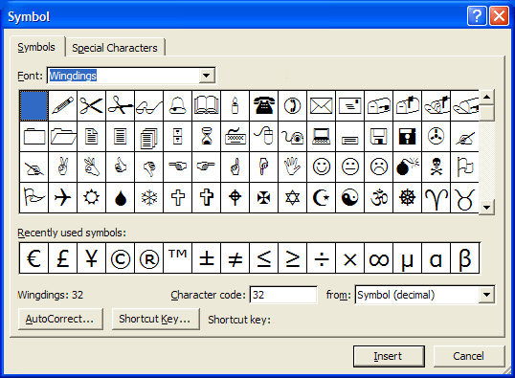Choose the recently used Yen symbol
This screenshot has height=378, width=515.
point(91,258)
